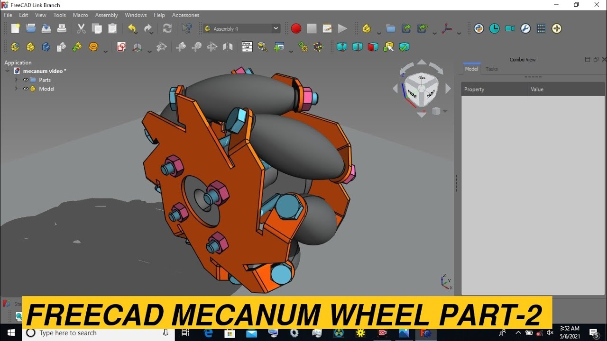The image size is (607, 341).
Task: Open the Accessories menu
Action: (185, 15)
